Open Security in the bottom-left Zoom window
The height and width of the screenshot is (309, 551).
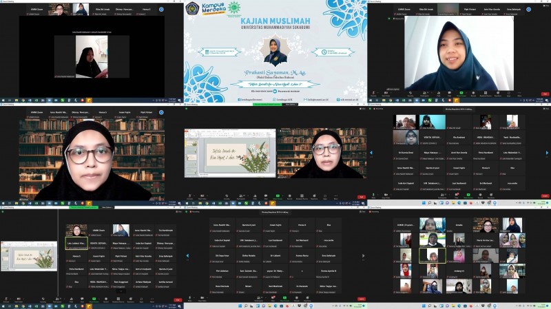click(41, 301)
